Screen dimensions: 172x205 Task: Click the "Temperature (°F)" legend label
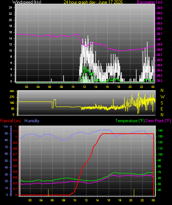(x=130, y=121)
